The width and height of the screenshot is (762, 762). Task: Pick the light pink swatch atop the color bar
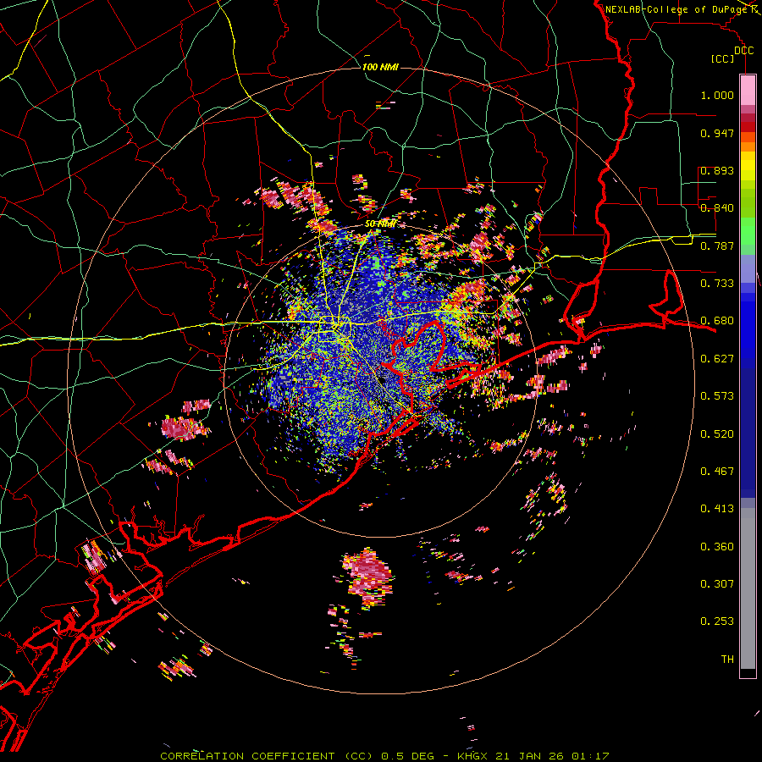[748, 91]
